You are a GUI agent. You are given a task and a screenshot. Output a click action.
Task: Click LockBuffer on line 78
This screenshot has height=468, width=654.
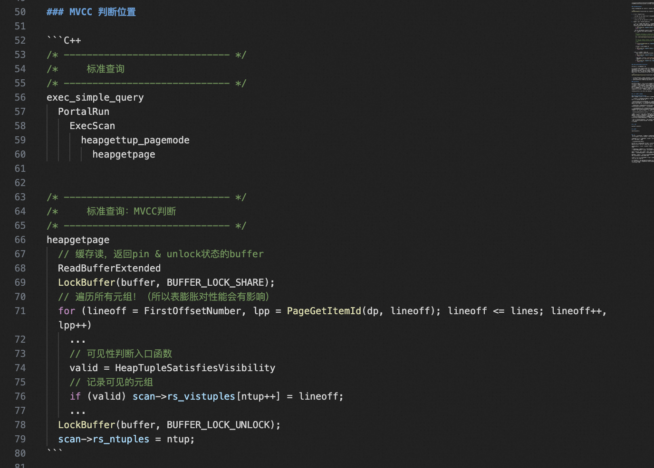pos(87,425)
